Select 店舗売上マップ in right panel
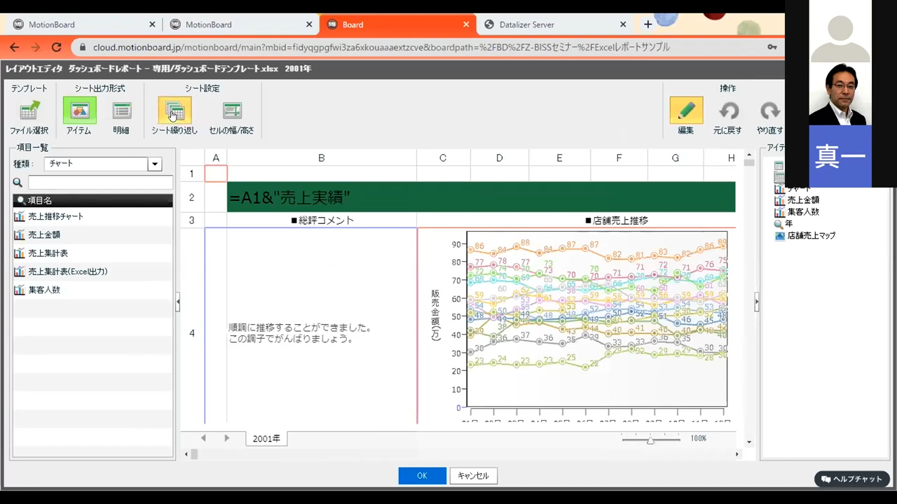The image size is (897, 504). (811, 236)
